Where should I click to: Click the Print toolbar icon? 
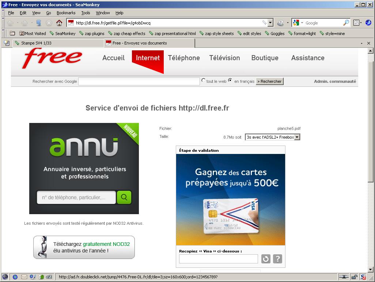280,23
